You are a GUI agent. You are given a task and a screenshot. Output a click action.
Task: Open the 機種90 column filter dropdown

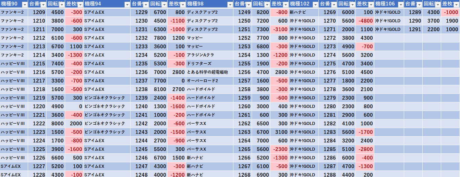tap(24, 4)
